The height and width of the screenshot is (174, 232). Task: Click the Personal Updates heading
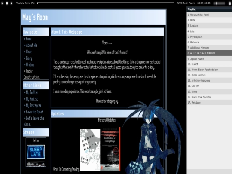point(107,120)
